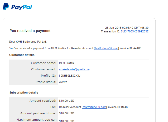This screenshot has height=122, width=168.
Task: Select the Customer details section heading
Action: [22, 55]
